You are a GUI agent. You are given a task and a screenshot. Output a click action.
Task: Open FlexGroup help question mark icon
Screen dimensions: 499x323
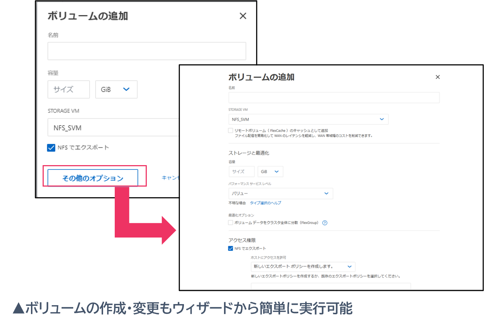(x=325, y=223)
